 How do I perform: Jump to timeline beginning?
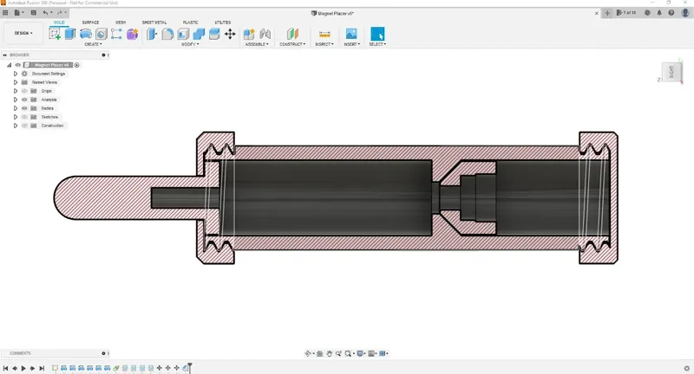pyautogui.click(x=5, y=368)
